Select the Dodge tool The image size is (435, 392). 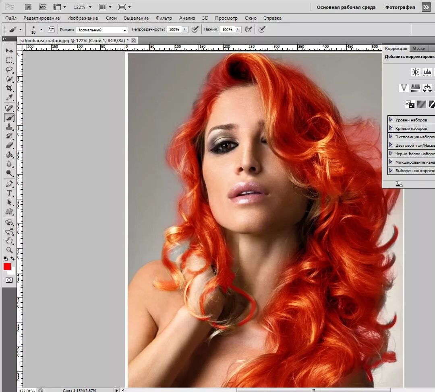pos(9,173)
